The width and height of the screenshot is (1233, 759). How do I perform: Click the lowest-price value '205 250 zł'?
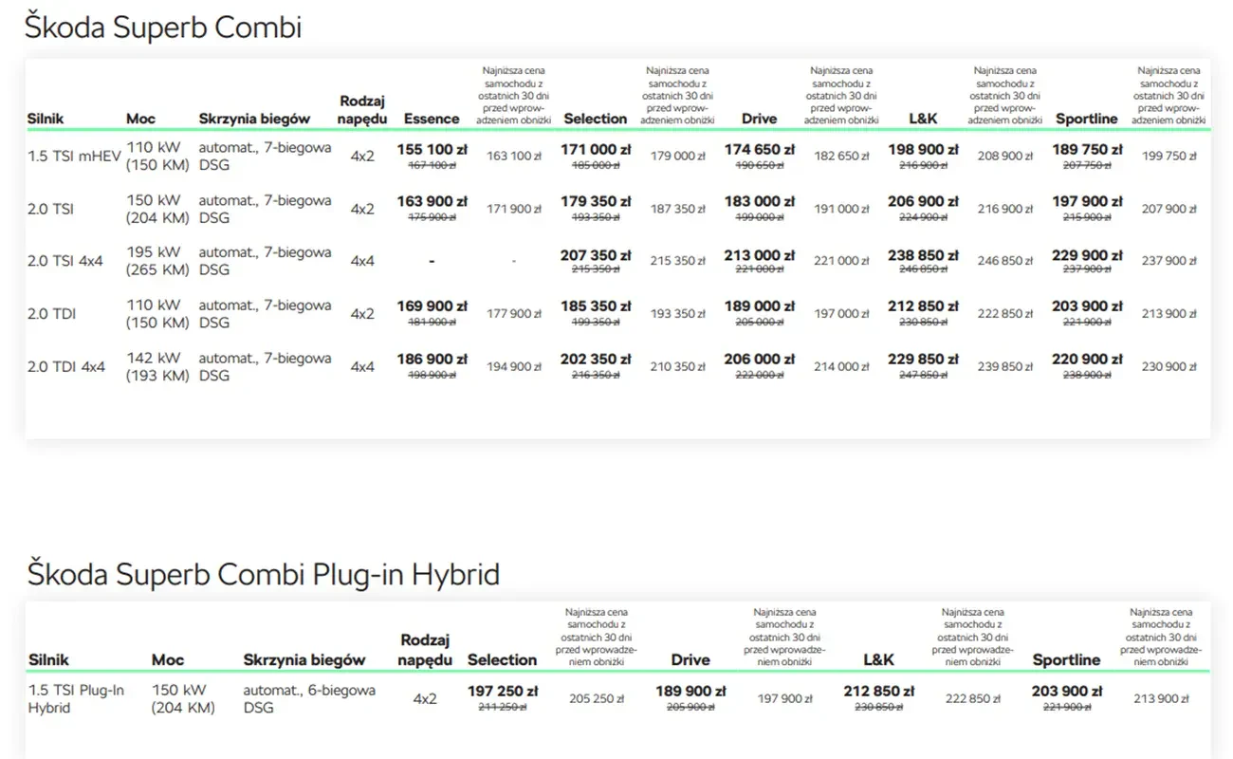pyautogui.click(x=597, y=699)
